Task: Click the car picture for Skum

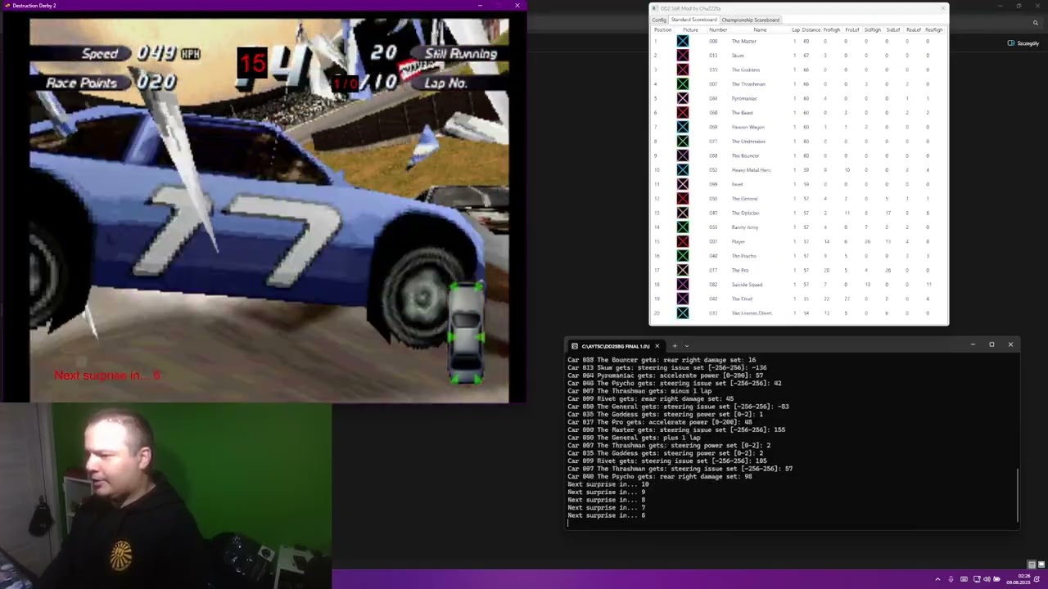Action: click(x=683, y=56)
